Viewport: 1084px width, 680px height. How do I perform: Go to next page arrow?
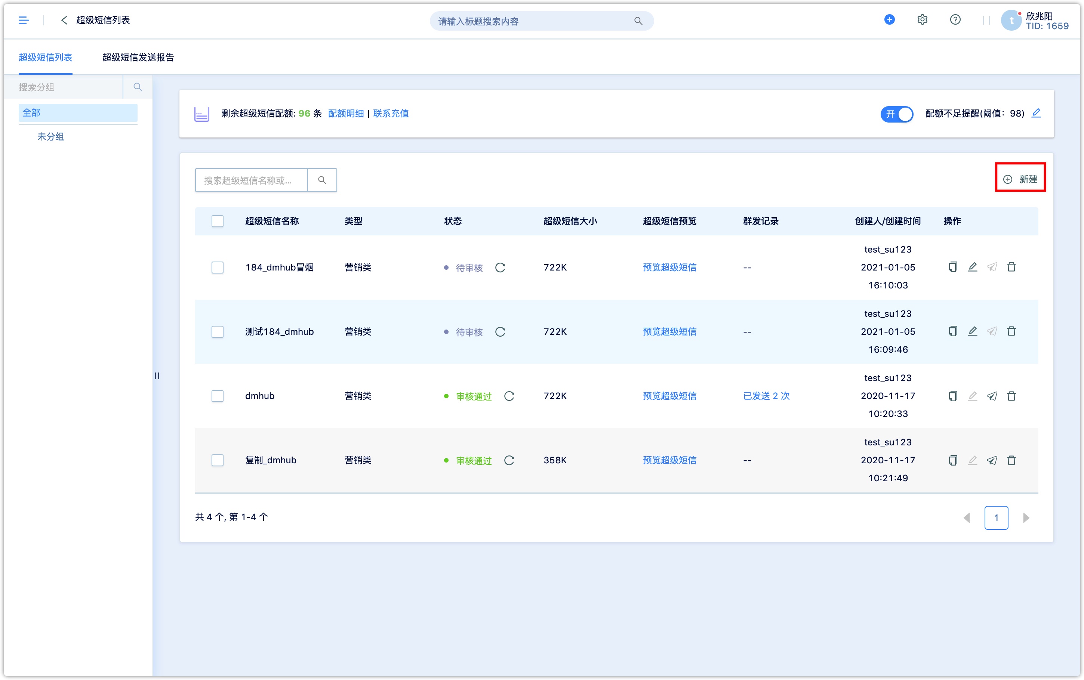(x=1026, y=517)
